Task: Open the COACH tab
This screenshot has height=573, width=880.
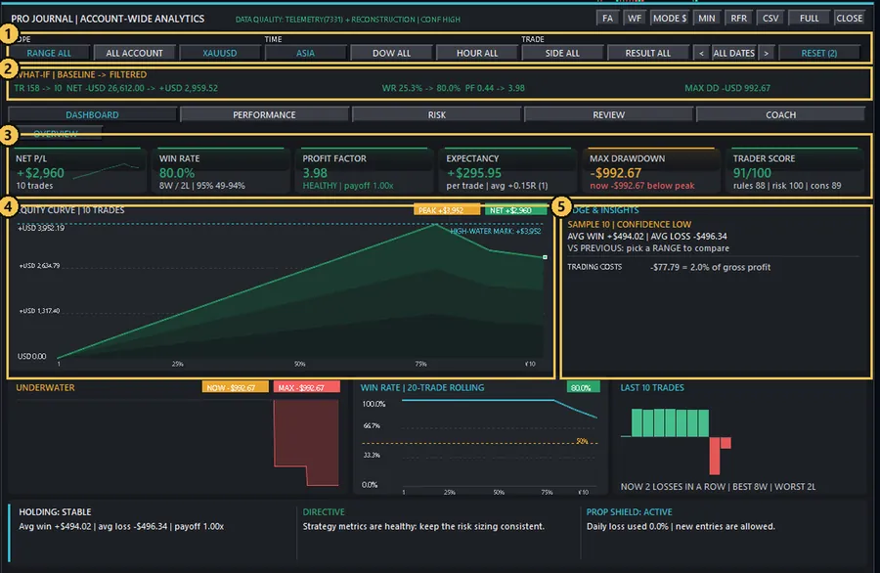Action: [780, 114]
